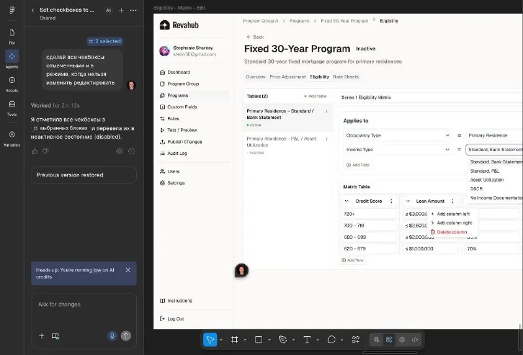Click the info icon under the response

tap(131, 151)
